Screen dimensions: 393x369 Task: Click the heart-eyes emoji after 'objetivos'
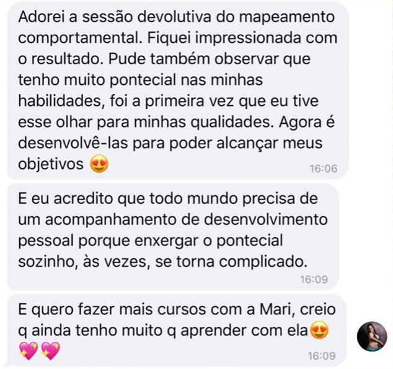click(x=99, y=164)
